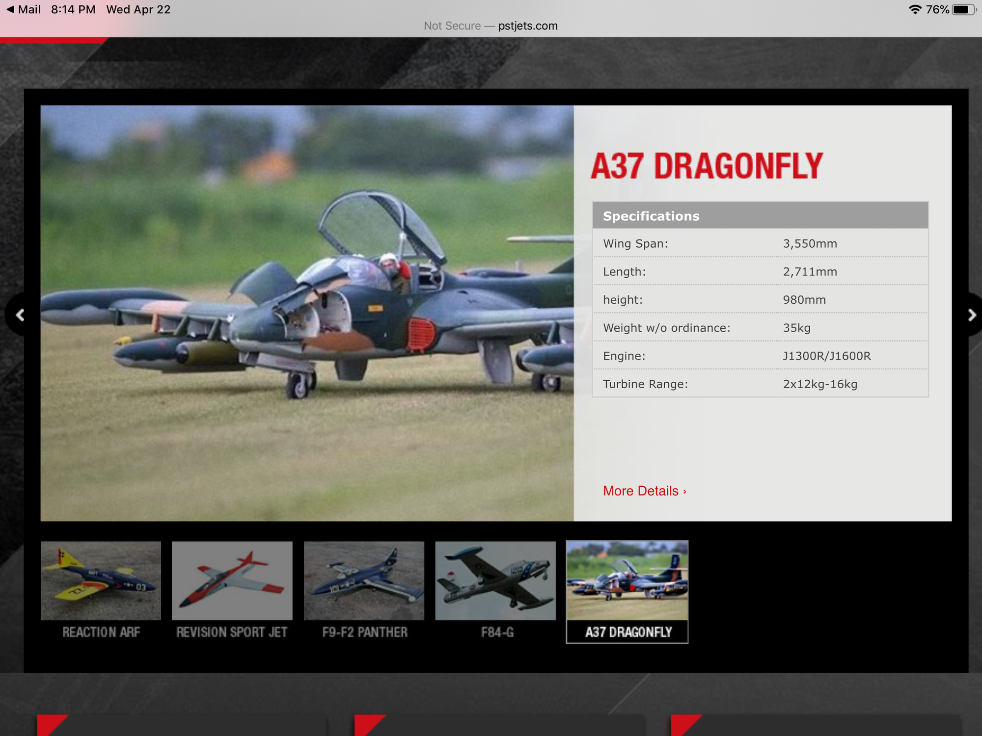The image size is (982, 736).
Task: Select the A37 Dragonfly thumbnail
Action: pyautogui.click(x=627, y=592)
